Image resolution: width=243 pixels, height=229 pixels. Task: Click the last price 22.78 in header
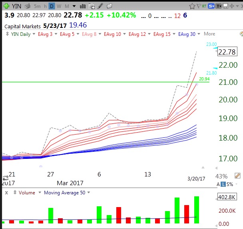73,15
